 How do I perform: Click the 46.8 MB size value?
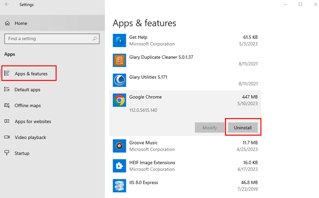coord(249,183)
